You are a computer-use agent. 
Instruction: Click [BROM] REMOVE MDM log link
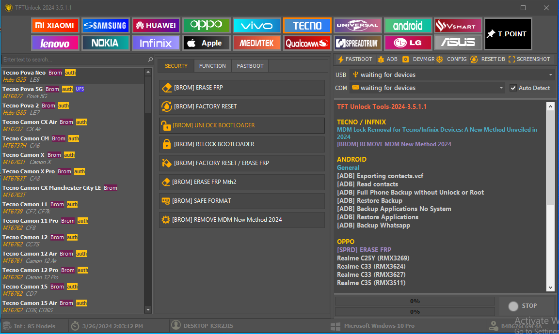pos(394,144)
